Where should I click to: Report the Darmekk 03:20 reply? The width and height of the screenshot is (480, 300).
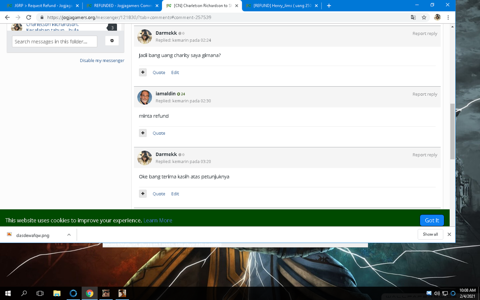[425, 155]
